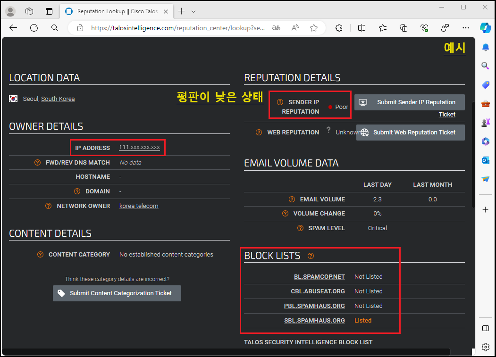Viewport: 496px width, 357px height.
Task: Open the workspaces icon in title bar
Action: [x=29, y=11]
